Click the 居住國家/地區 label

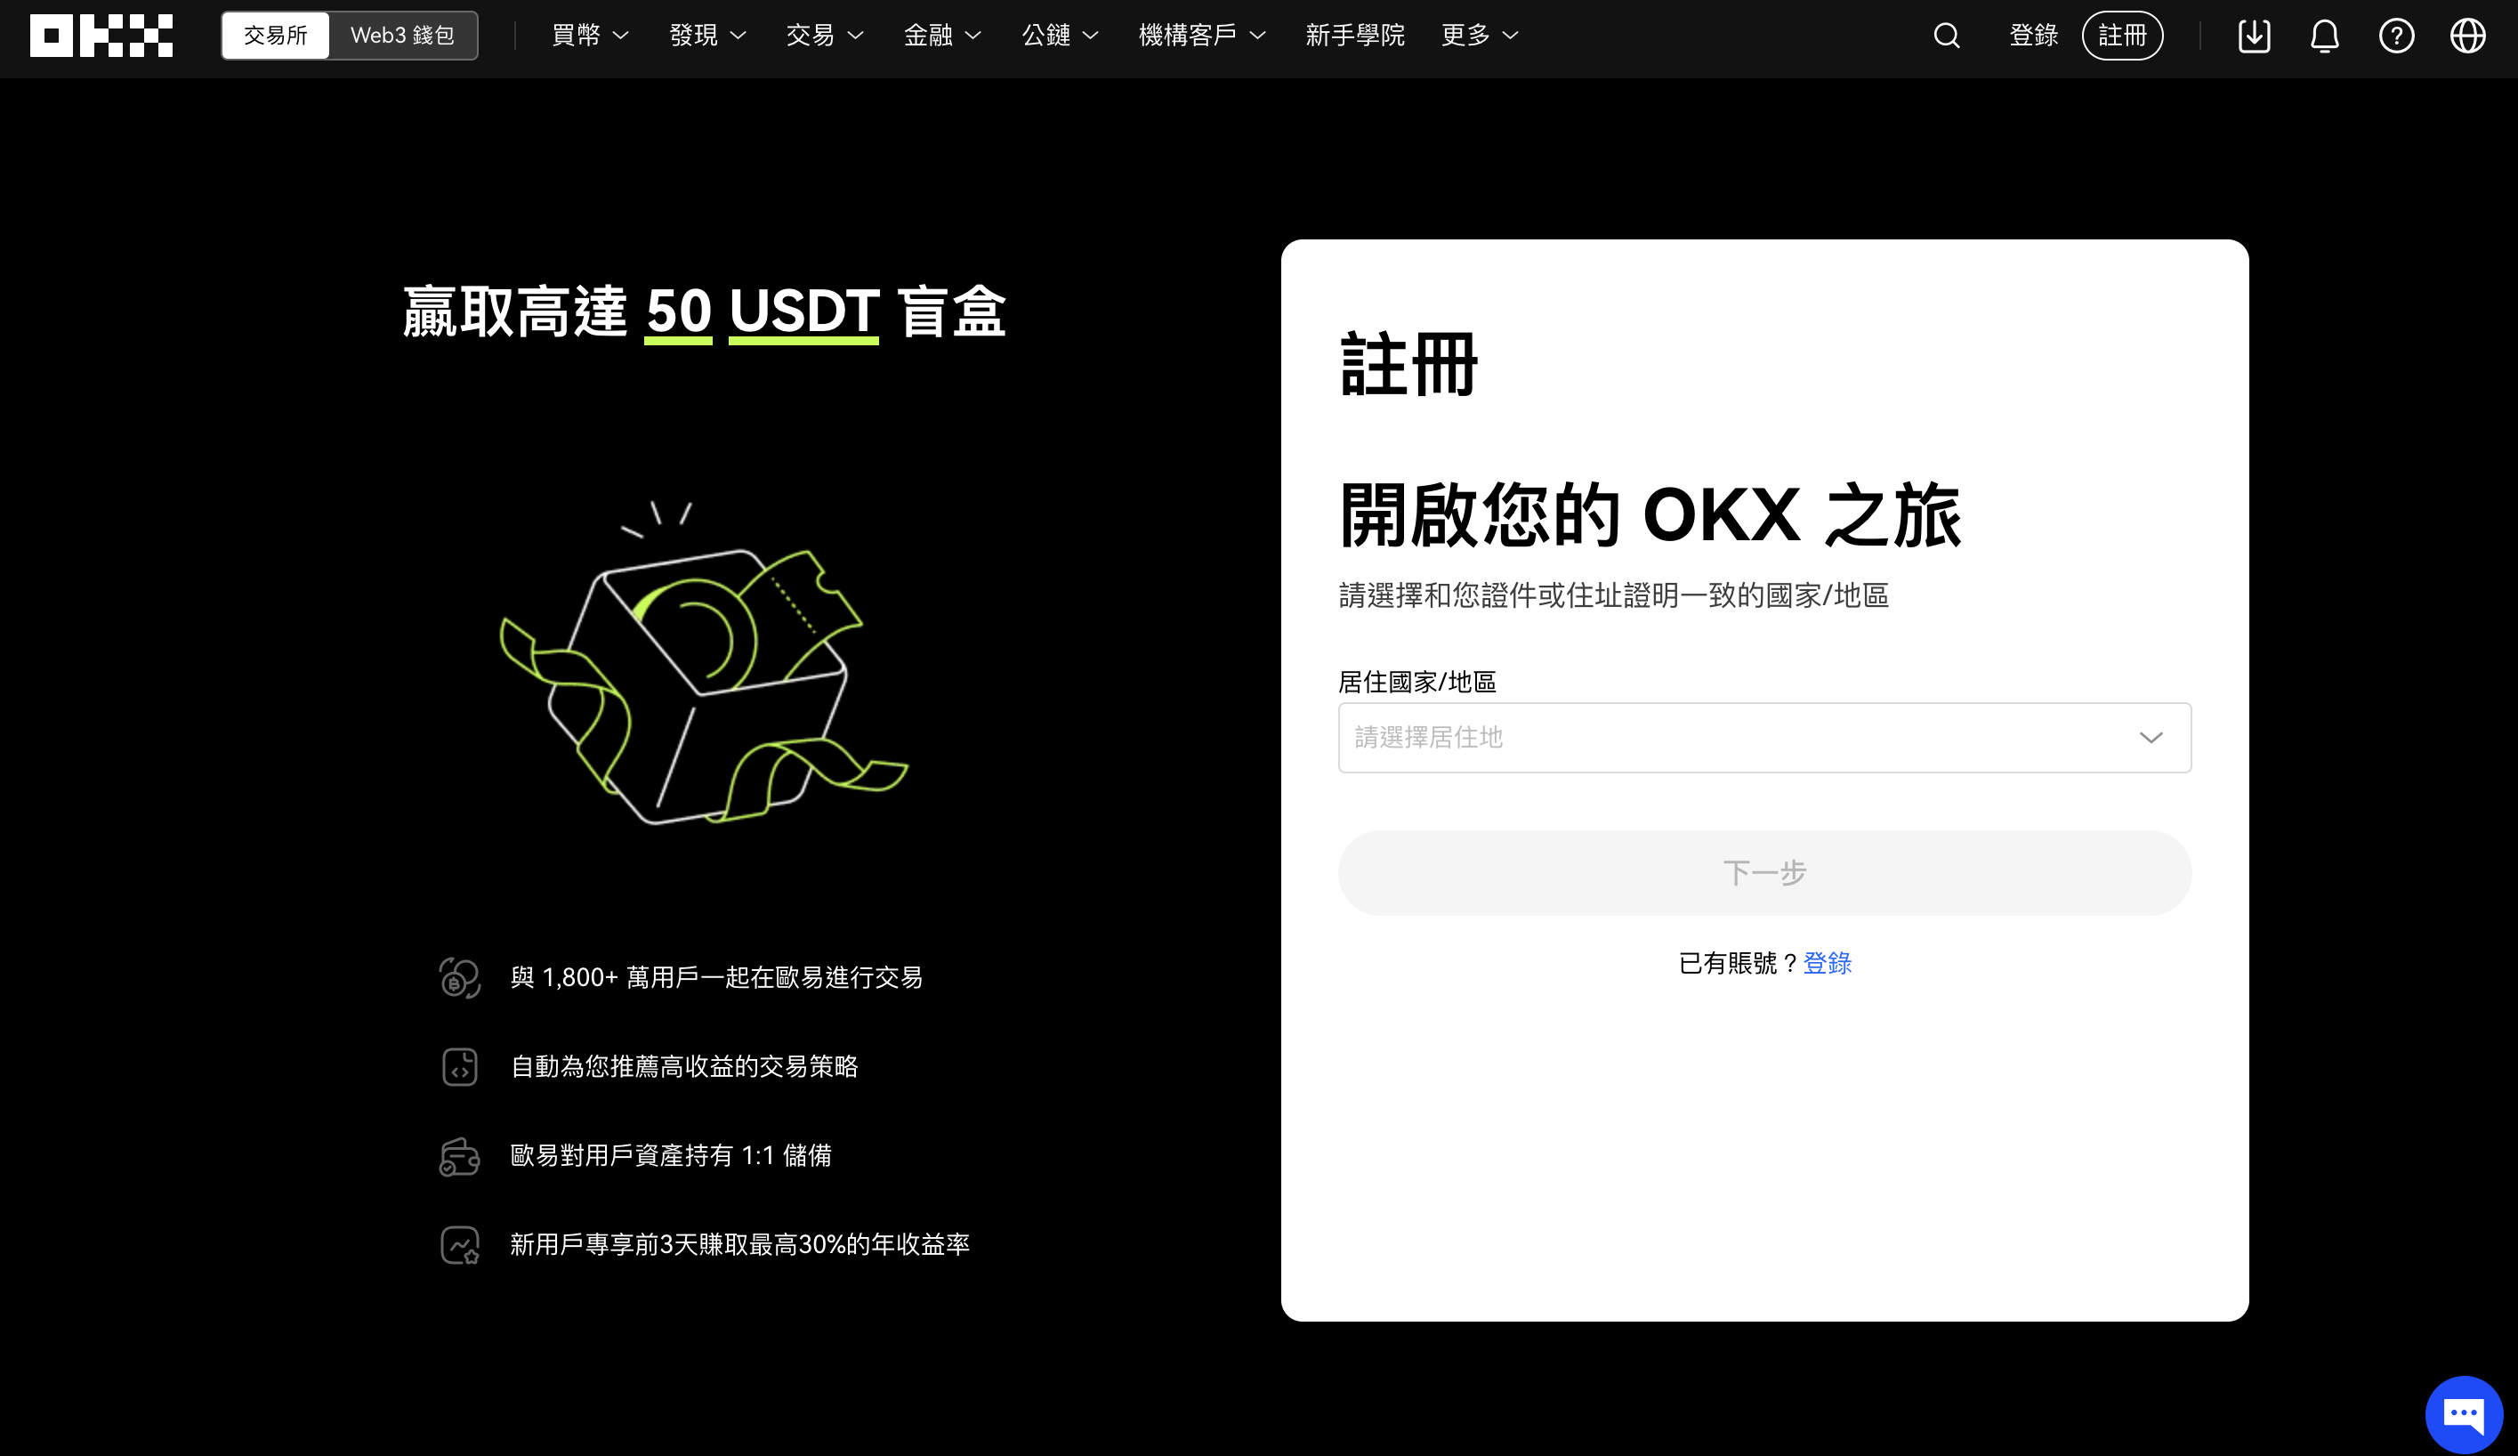coord(1416,683)
